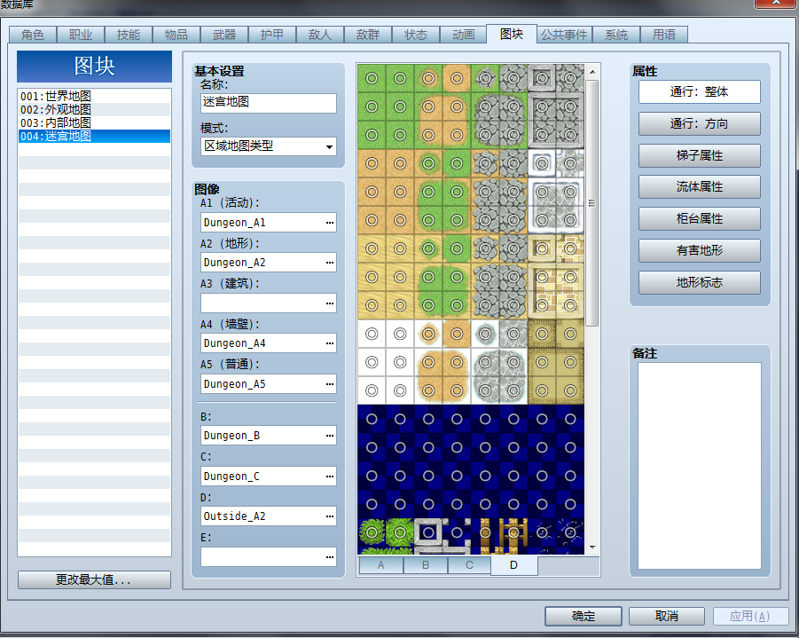
Task: Open the 武器 database tab
Action: [224, 35]
